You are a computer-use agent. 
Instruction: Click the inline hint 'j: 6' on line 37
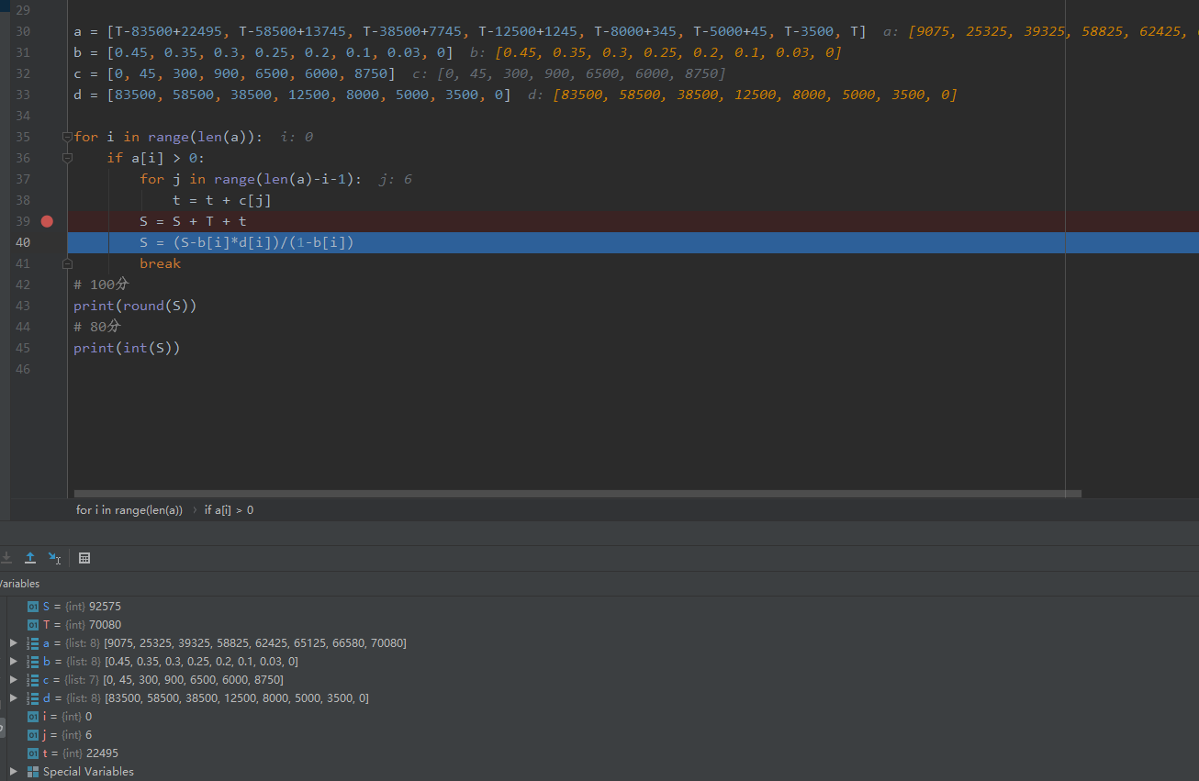click(395, 179)
